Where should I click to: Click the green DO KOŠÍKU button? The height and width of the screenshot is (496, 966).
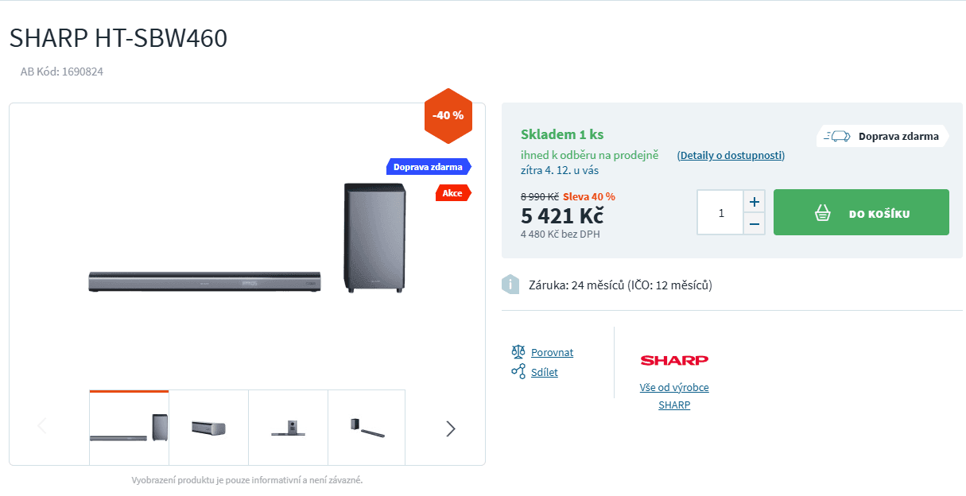pyautogui.click(x=860, y=212)
